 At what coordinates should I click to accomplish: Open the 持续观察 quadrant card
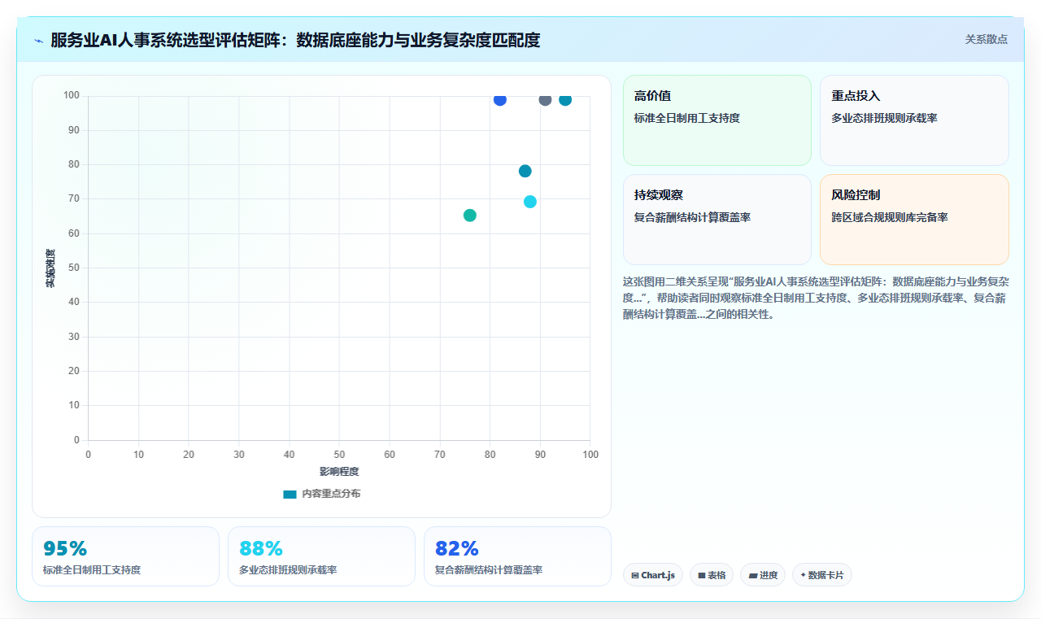(x=717, y=220)
